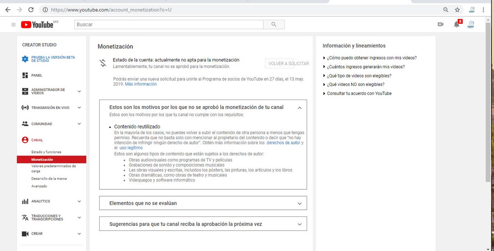Screen dimensions: 494x251
Task: Open the notifications bell
Action: (457, 25)
